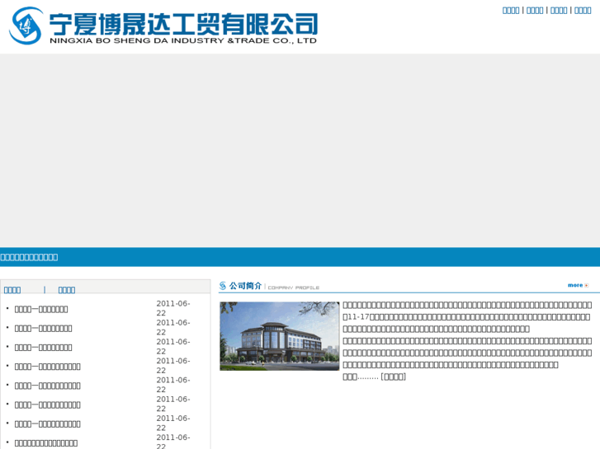This screenshot has width=600, height=449.
Task: Open the third link in the top-right header
Action: (559, 11)
